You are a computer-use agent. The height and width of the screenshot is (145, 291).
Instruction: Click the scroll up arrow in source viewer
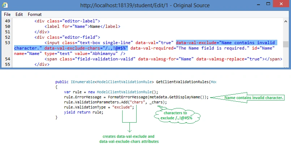pyautogui.click(x=286, y=22)
